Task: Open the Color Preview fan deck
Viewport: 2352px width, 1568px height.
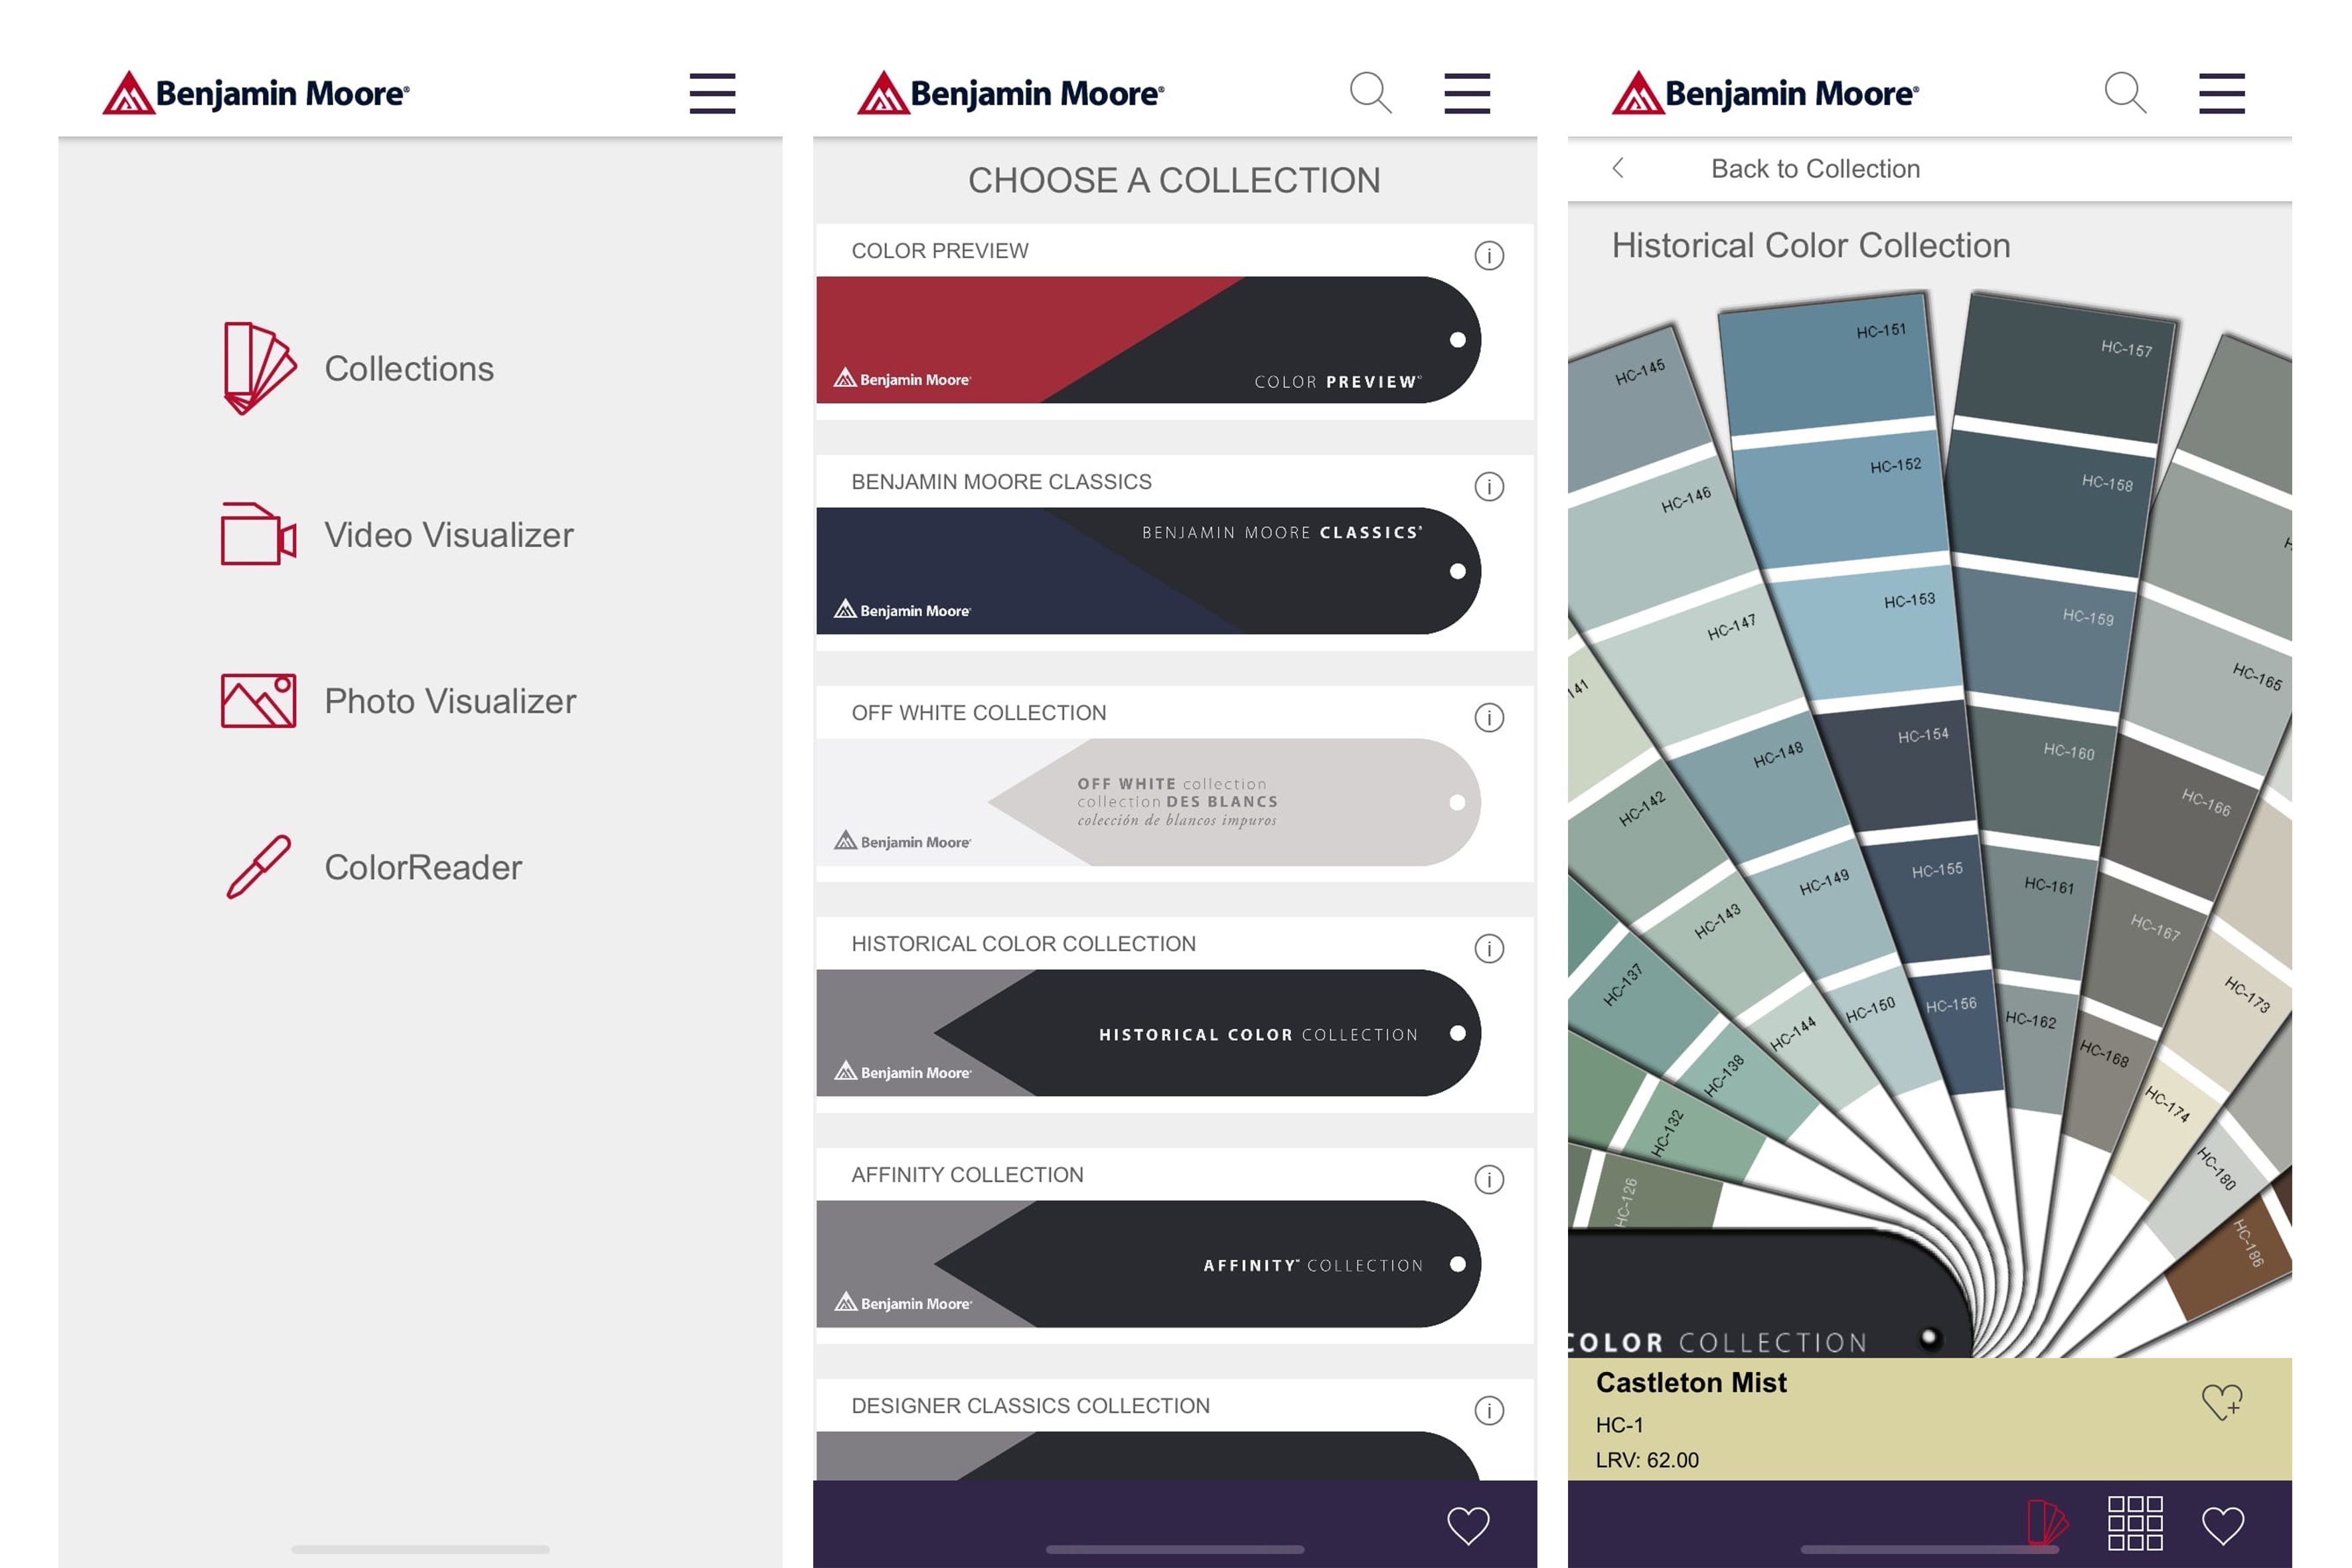Action: point(1148,340)
